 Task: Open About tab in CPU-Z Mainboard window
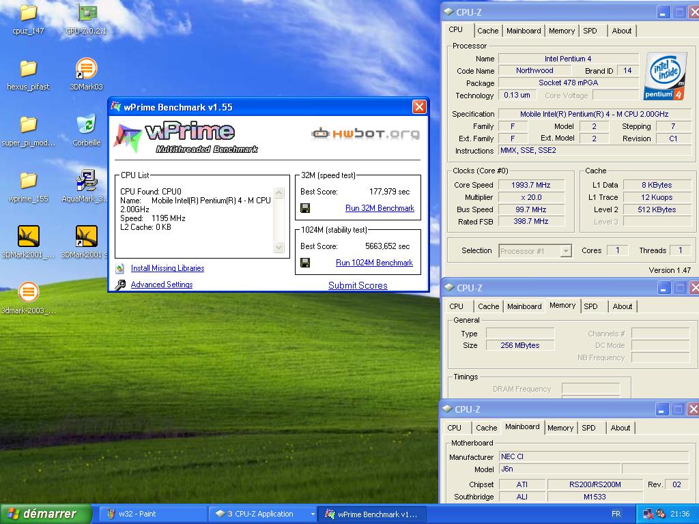pos(620,428)
